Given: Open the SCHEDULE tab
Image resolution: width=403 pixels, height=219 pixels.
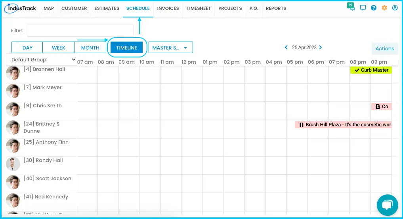Looking at the screenshot, I should [x=138, y=8].
